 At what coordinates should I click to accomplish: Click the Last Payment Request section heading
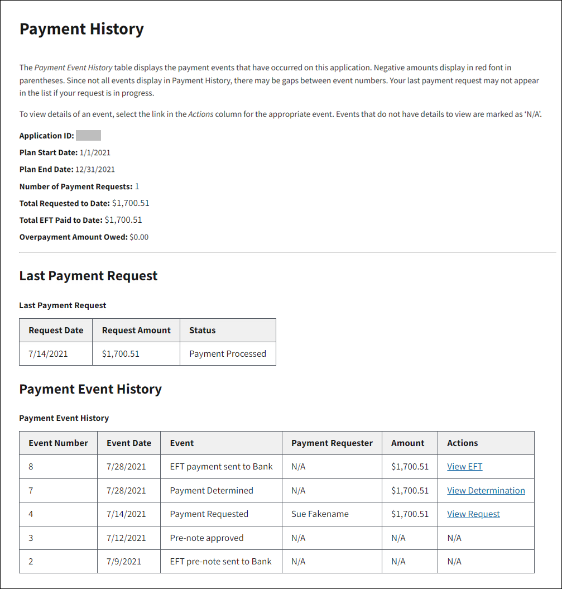88,276
